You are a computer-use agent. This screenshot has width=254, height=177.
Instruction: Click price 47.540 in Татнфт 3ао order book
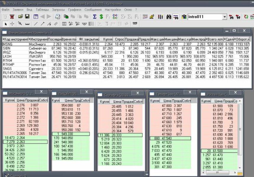[x=167, y=138]
